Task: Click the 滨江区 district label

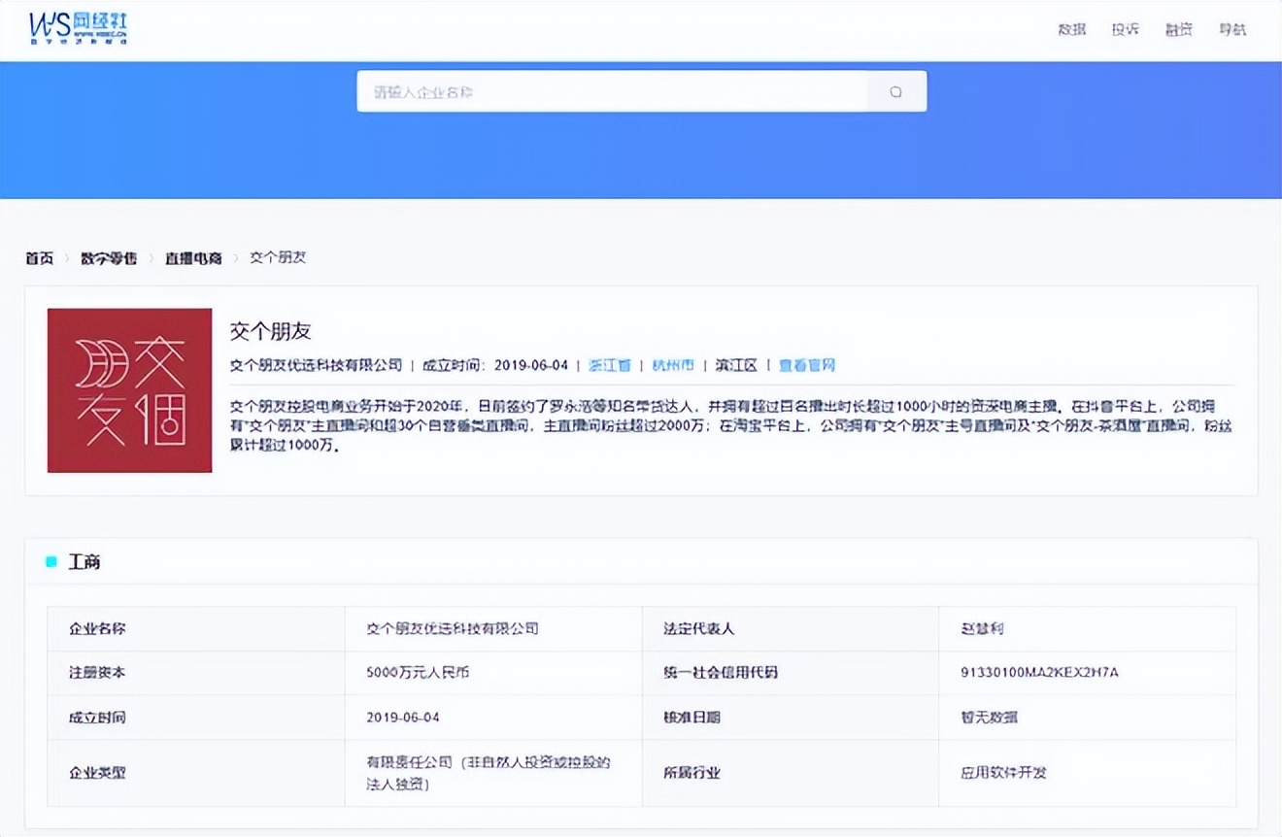Action: (736, 365)
